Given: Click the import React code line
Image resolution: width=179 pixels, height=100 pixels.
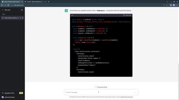Looking at the screenshot, I should coord(88,19).
